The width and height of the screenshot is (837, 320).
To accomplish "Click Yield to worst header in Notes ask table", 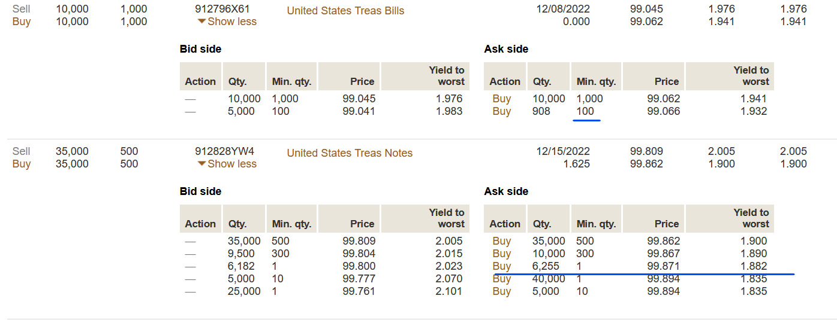I will [x=751, y=218].
